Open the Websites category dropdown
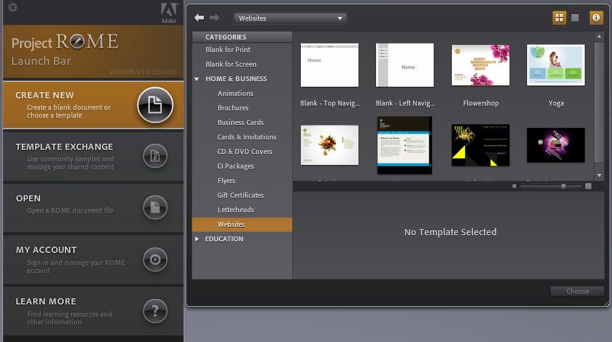The height and width of the screenshot is (342, 612). [x=291, y=18]
